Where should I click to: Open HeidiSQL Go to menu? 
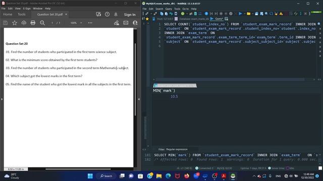[185, 9]
